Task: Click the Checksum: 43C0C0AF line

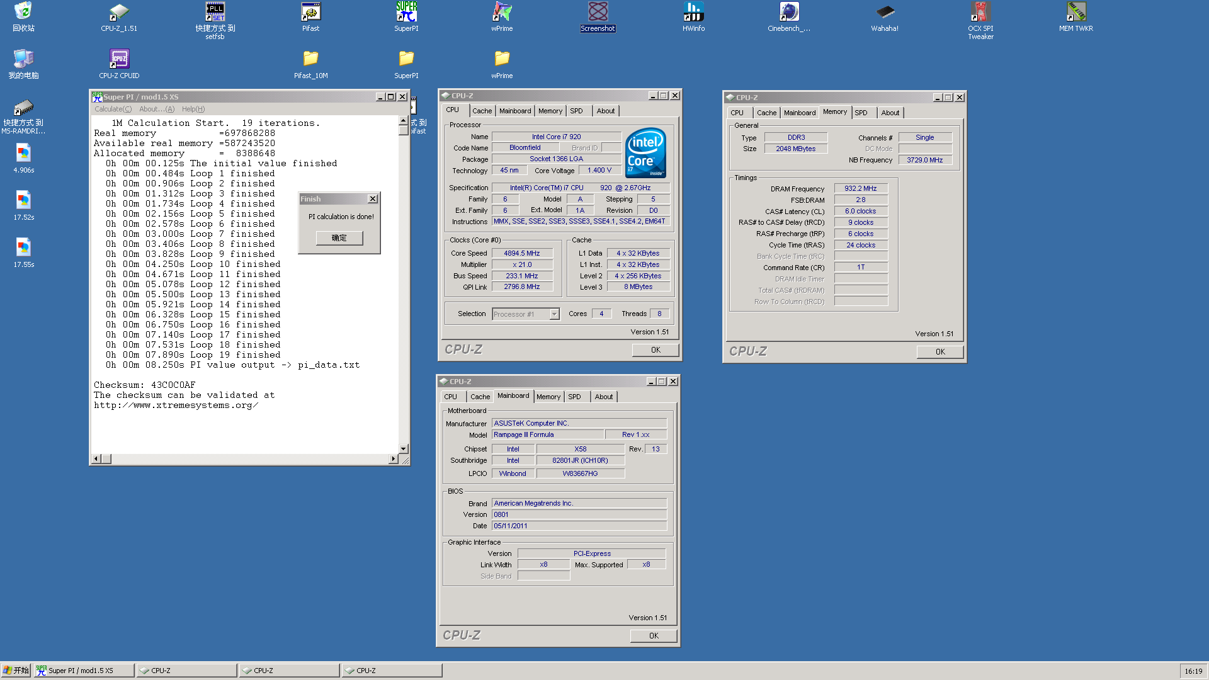Action: 145,385
